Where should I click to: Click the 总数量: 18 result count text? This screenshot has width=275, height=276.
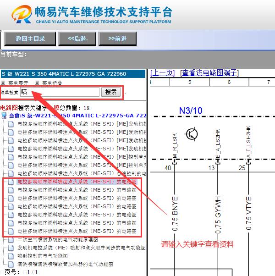coord(75,108)
